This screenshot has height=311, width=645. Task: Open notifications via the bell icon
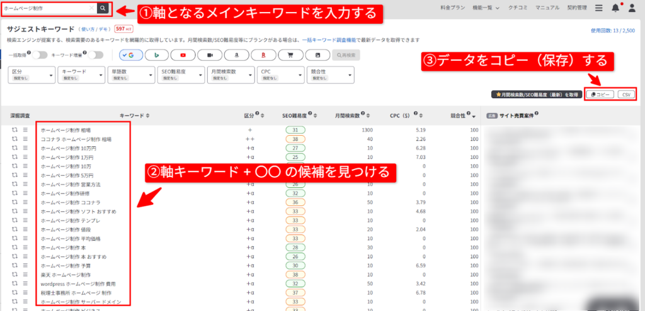point(615,8)
